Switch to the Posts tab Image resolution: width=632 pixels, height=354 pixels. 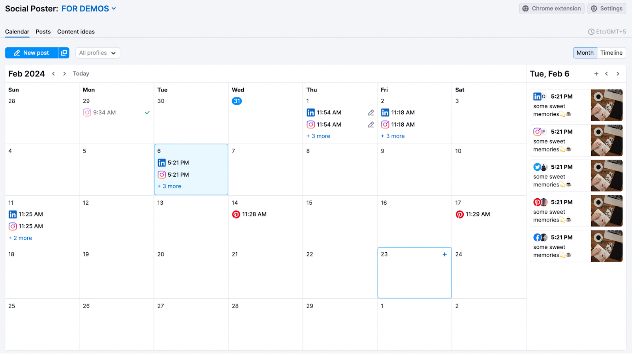pyautogui.click(x=43, y=32)
